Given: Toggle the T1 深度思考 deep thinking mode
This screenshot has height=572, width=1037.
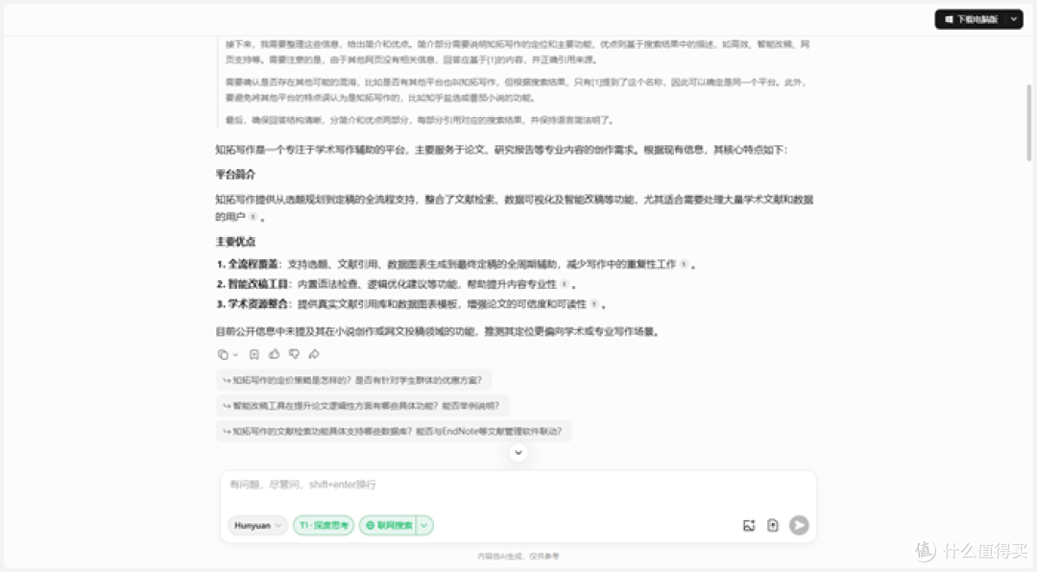Looking at the screenshot, I should pyautogui.click(x=324, y=525).
